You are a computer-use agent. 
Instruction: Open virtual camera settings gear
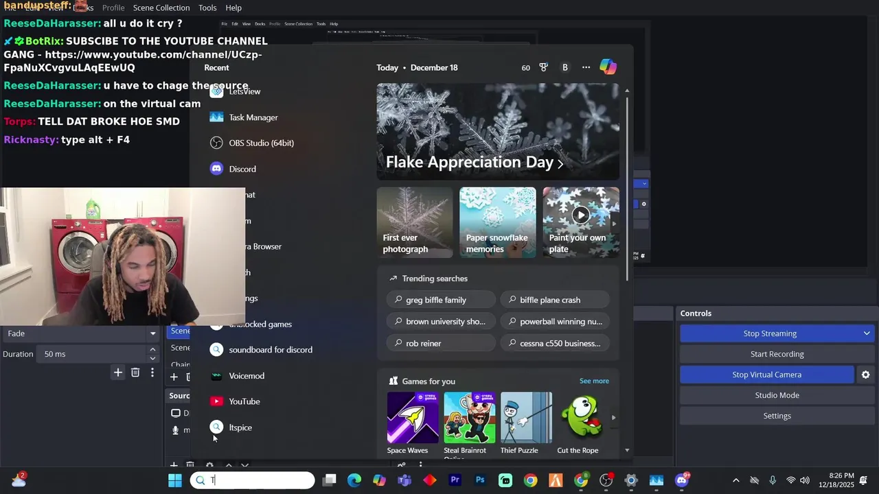[x=865, y=375]
